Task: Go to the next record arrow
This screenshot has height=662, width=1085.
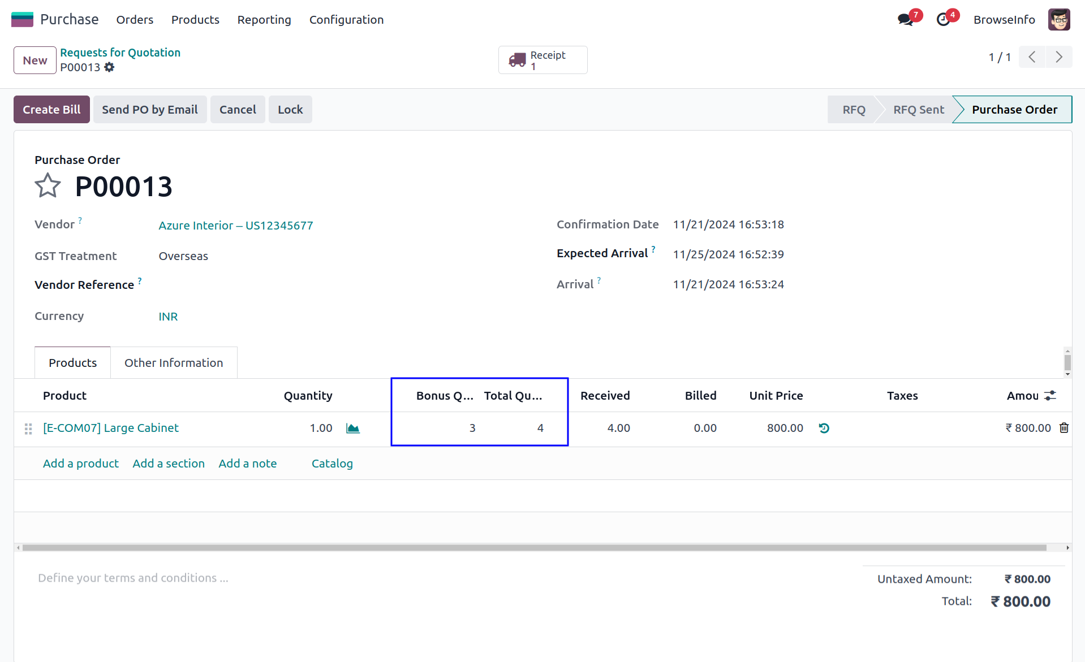Action: pyautogui.click(x=1058, y=57)
